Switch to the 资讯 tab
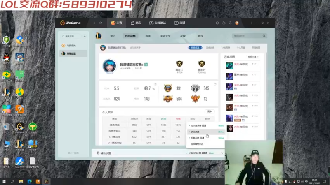 coord(113,36)
